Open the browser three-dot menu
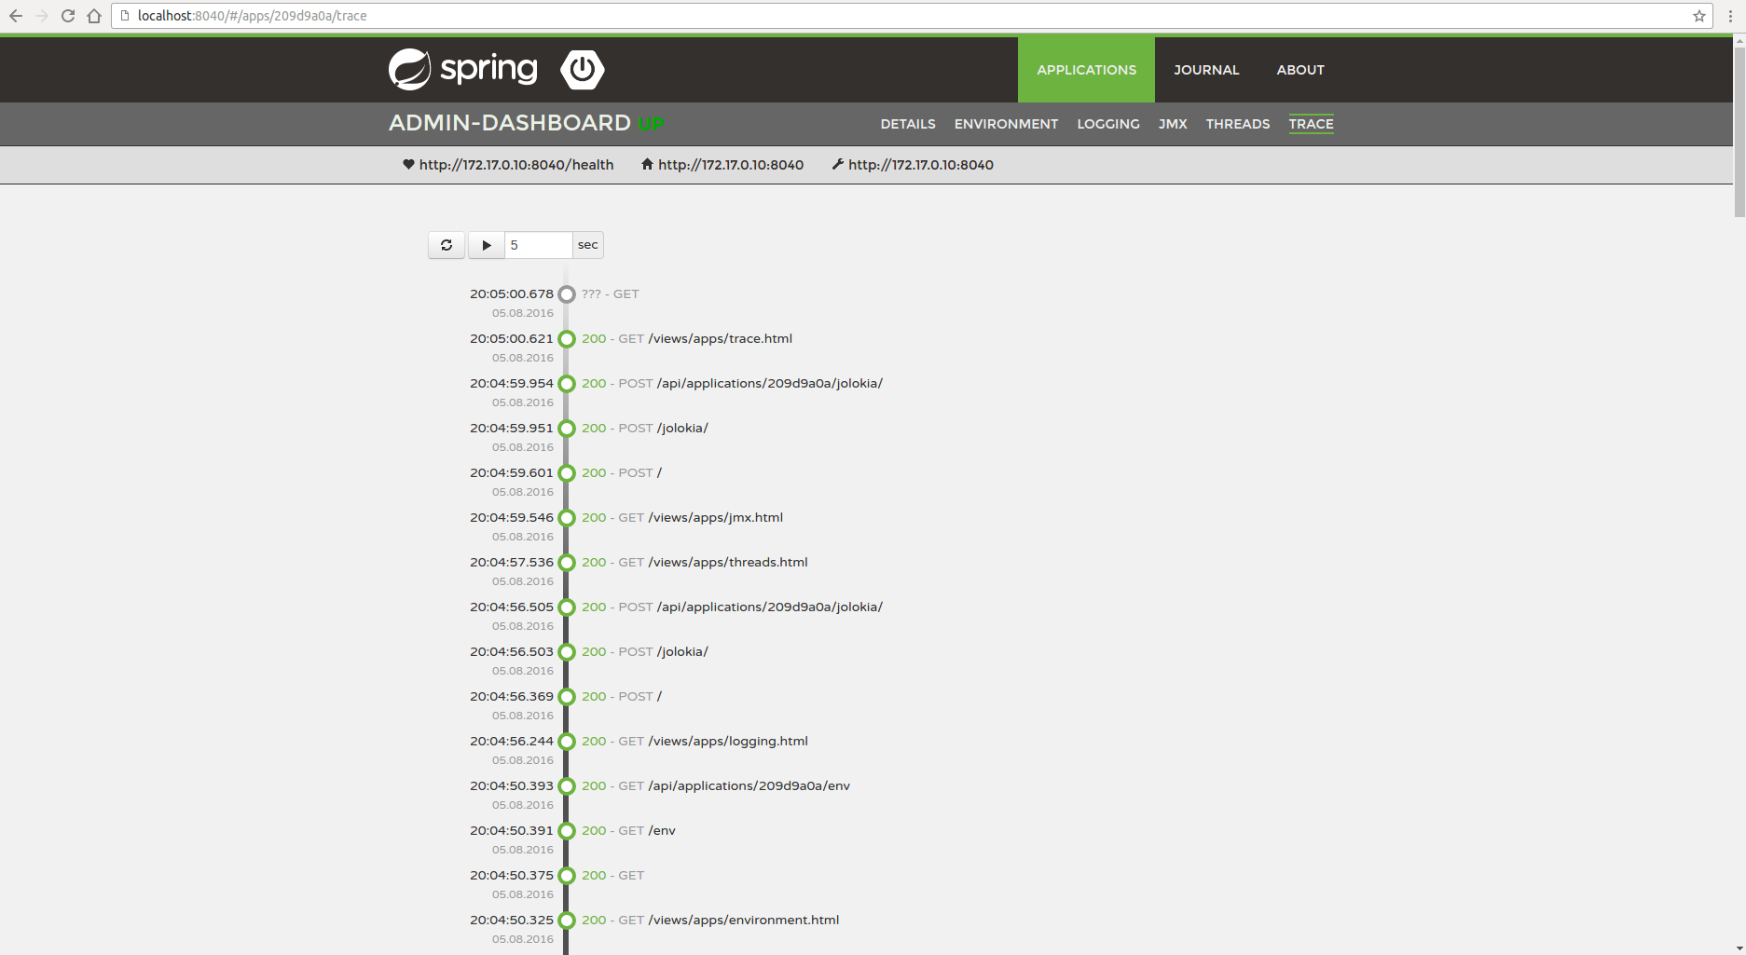This screenshot has height=955, width=1746. (1730, 16)
